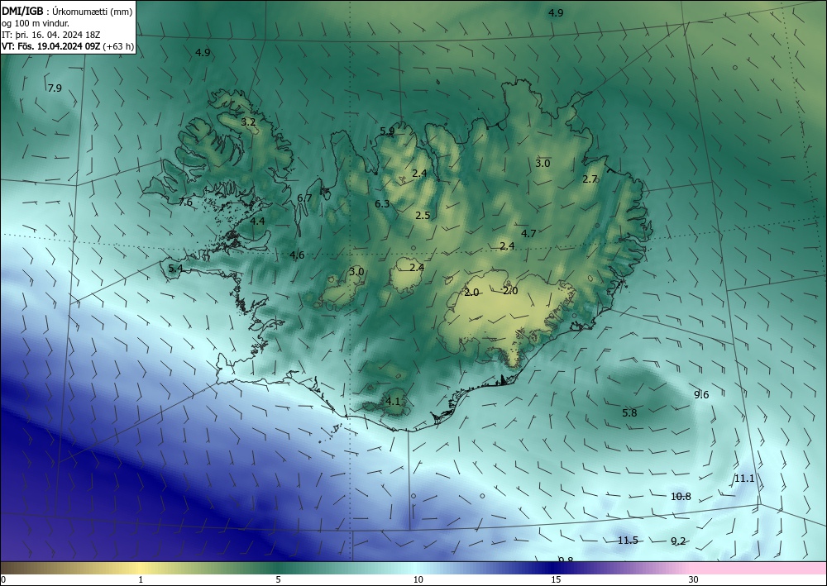Click the 15 label on color scale

click(x=556, y=579)
